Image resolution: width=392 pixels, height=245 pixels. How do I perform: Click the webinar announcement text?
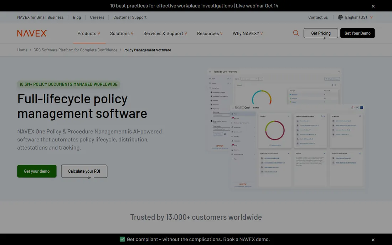[194, 6]
